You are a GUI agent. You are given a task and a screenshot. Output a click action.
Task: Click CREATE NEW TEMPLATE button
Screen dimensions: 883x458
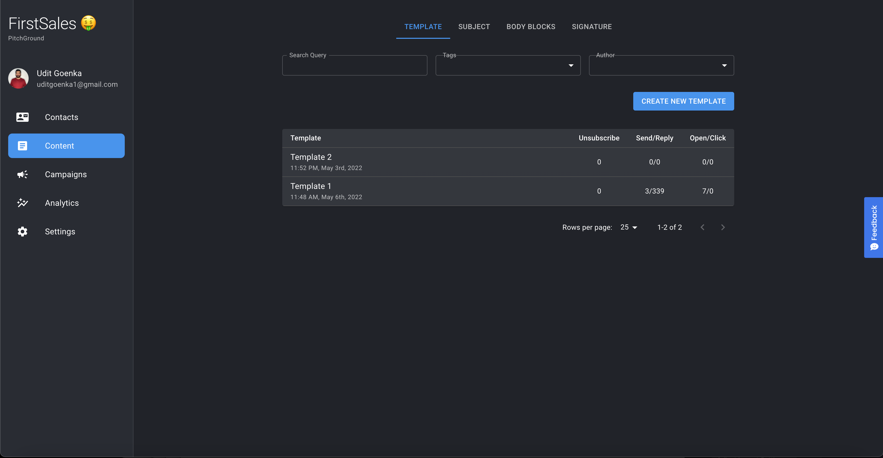tap(683, 101)
